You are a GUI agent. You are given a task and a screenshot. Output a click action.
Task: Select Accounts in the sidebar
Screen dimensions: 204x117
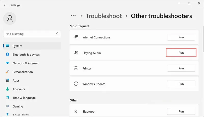click(x=32, y=89)
